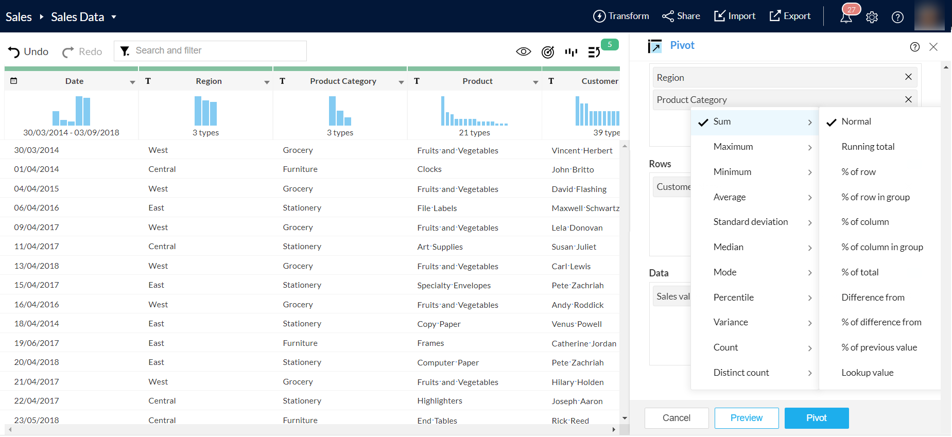
Task: Select Sum aggregation in menu
Action: pos(755,122)
